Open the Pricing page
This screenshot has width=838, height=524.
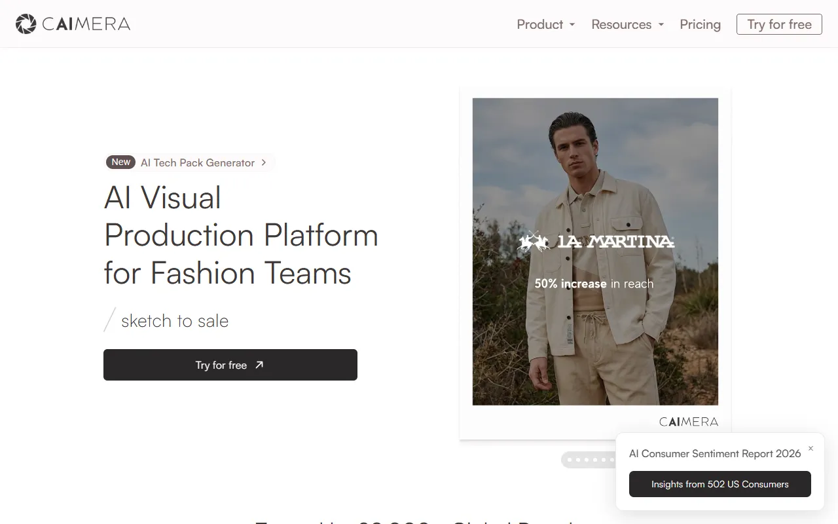700,24
